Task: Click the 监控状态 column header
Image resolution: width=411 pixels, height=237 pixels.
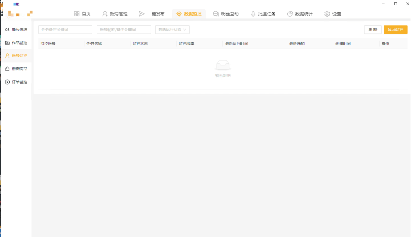Action: pyautogui.click(x=140, y=44)
